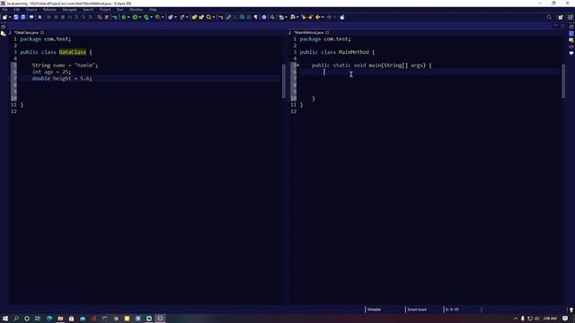Click the Smart Insert status field

click(417, 310)
